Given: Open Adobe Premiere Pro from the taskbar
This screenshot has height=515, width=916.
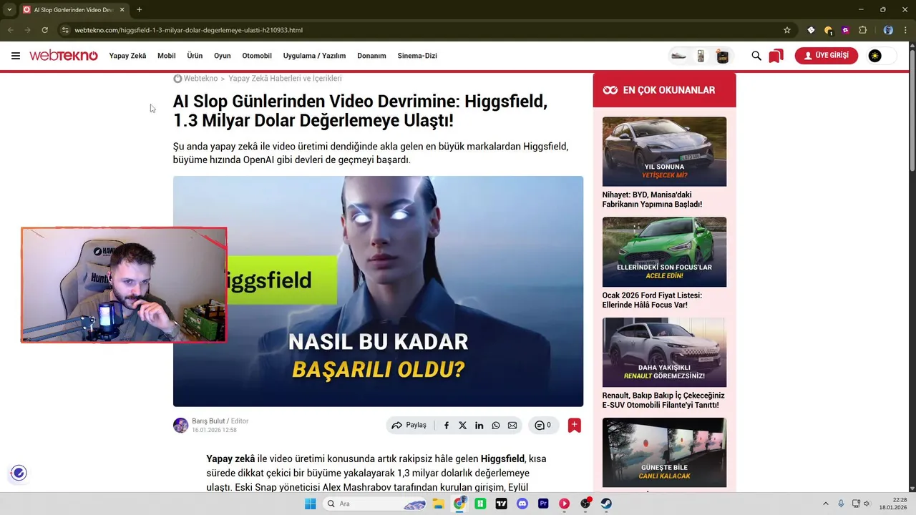Looking at the screenshot, I should click(x=543, y=504).
